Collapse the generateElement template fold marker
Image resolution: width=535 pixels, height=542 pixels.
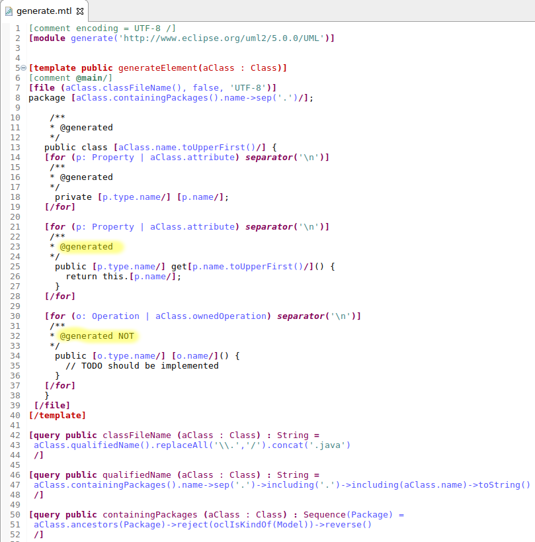point(22,68)
